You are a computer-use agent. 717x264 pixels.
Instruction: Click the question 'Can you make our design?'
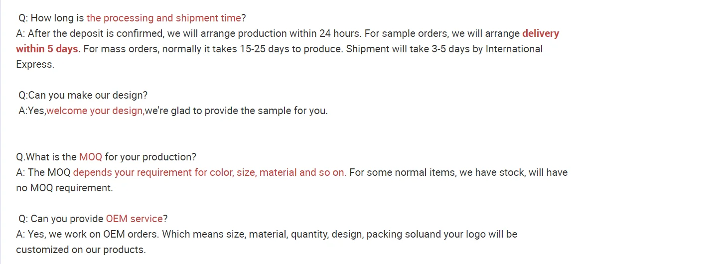[x=83, y=95]
